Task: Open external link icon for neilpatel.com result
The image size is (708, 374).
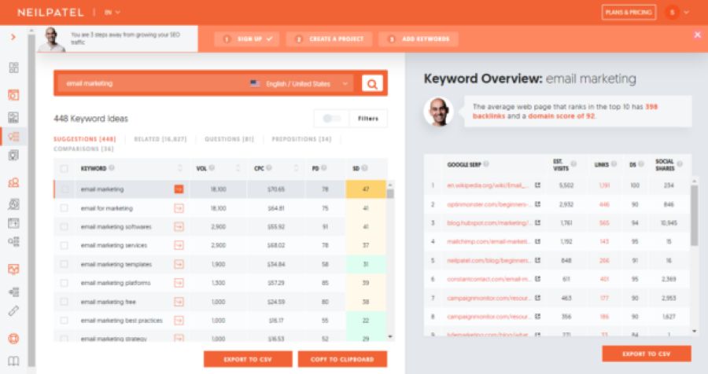Action: (x=538, y=260)
